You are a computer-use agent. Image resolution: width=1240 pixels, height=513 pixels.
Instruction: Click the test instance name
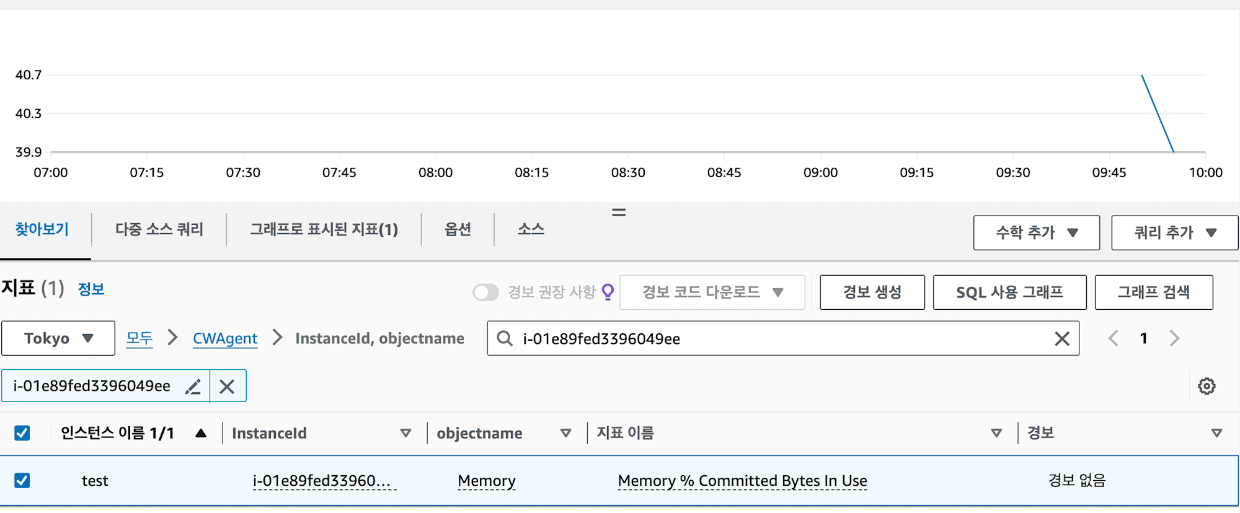pyautogui.click(x=95, y=481)
